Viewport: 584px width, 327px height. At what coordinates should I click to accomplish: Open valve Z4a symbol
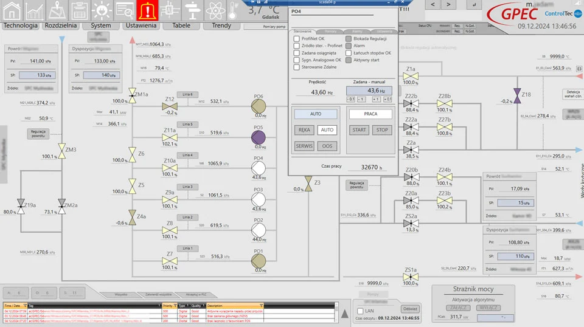tap(132, 217)
